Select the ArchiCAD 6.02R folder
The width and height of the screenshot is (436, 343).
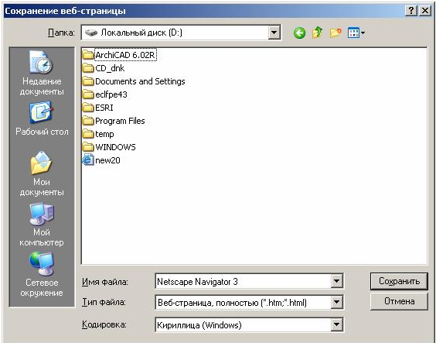point(120,55)
